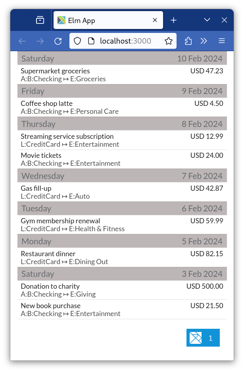Screen dimensions: 244x372
Task: Click the back navigation arrow
Action: (22, 41)
